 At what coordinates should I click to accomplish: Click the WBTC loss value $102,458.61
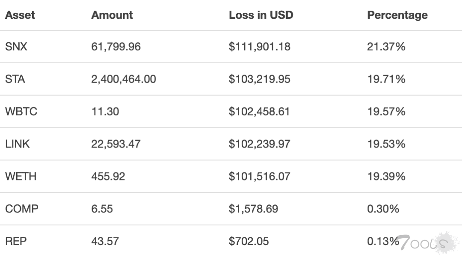pos(259,112)
